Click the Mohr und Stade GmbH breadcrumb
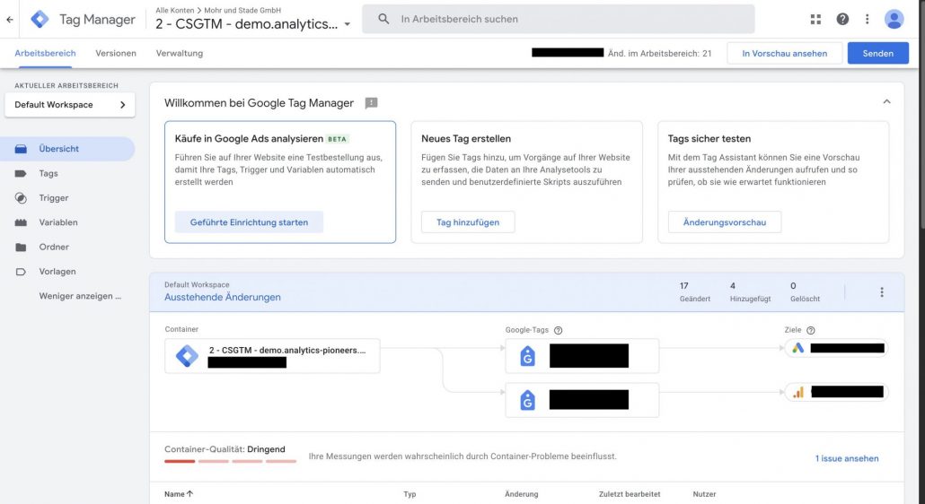925x504 pixels. click(242, 10)
